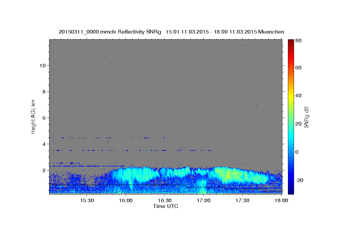Pick the yellow region of the colorbar

(291, 96)
